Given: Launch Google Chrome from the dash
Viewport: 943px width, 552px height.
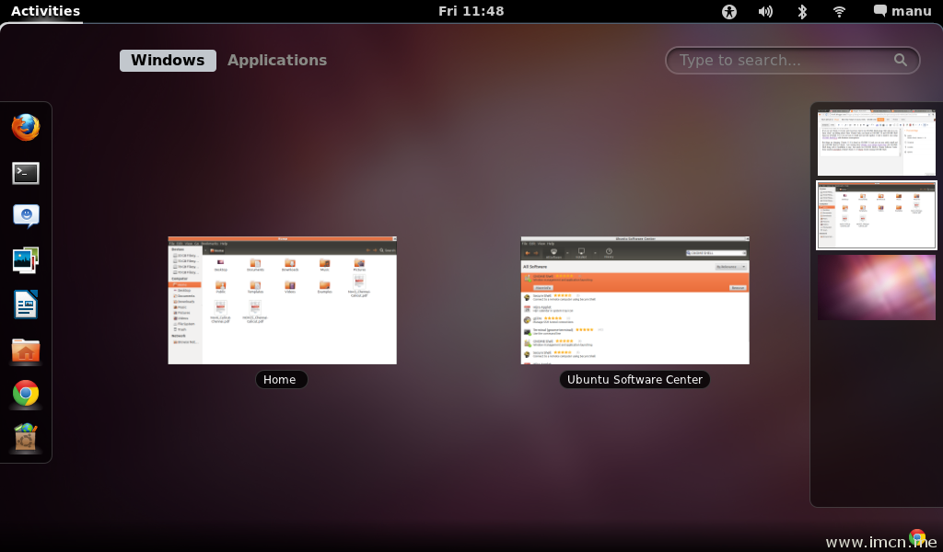Looking at the screenshot, I should coord(26,394).
